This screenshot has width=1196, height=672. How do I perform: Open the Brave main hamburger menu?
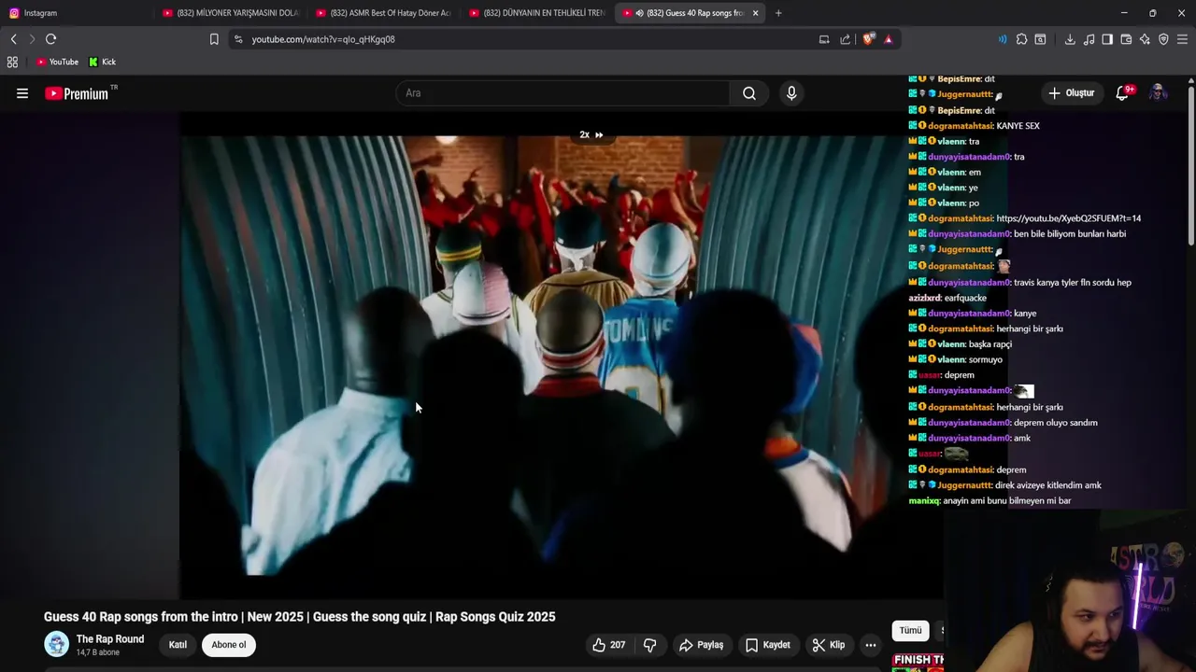coord(1182,39)
